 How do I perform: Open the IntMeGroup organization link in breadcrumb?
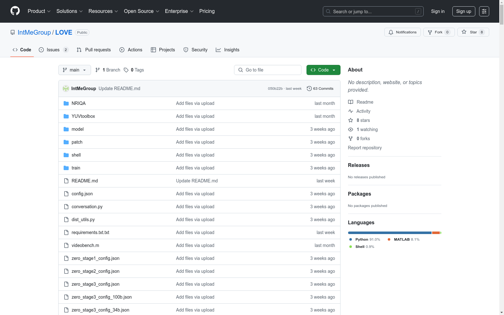coord(34,32)
